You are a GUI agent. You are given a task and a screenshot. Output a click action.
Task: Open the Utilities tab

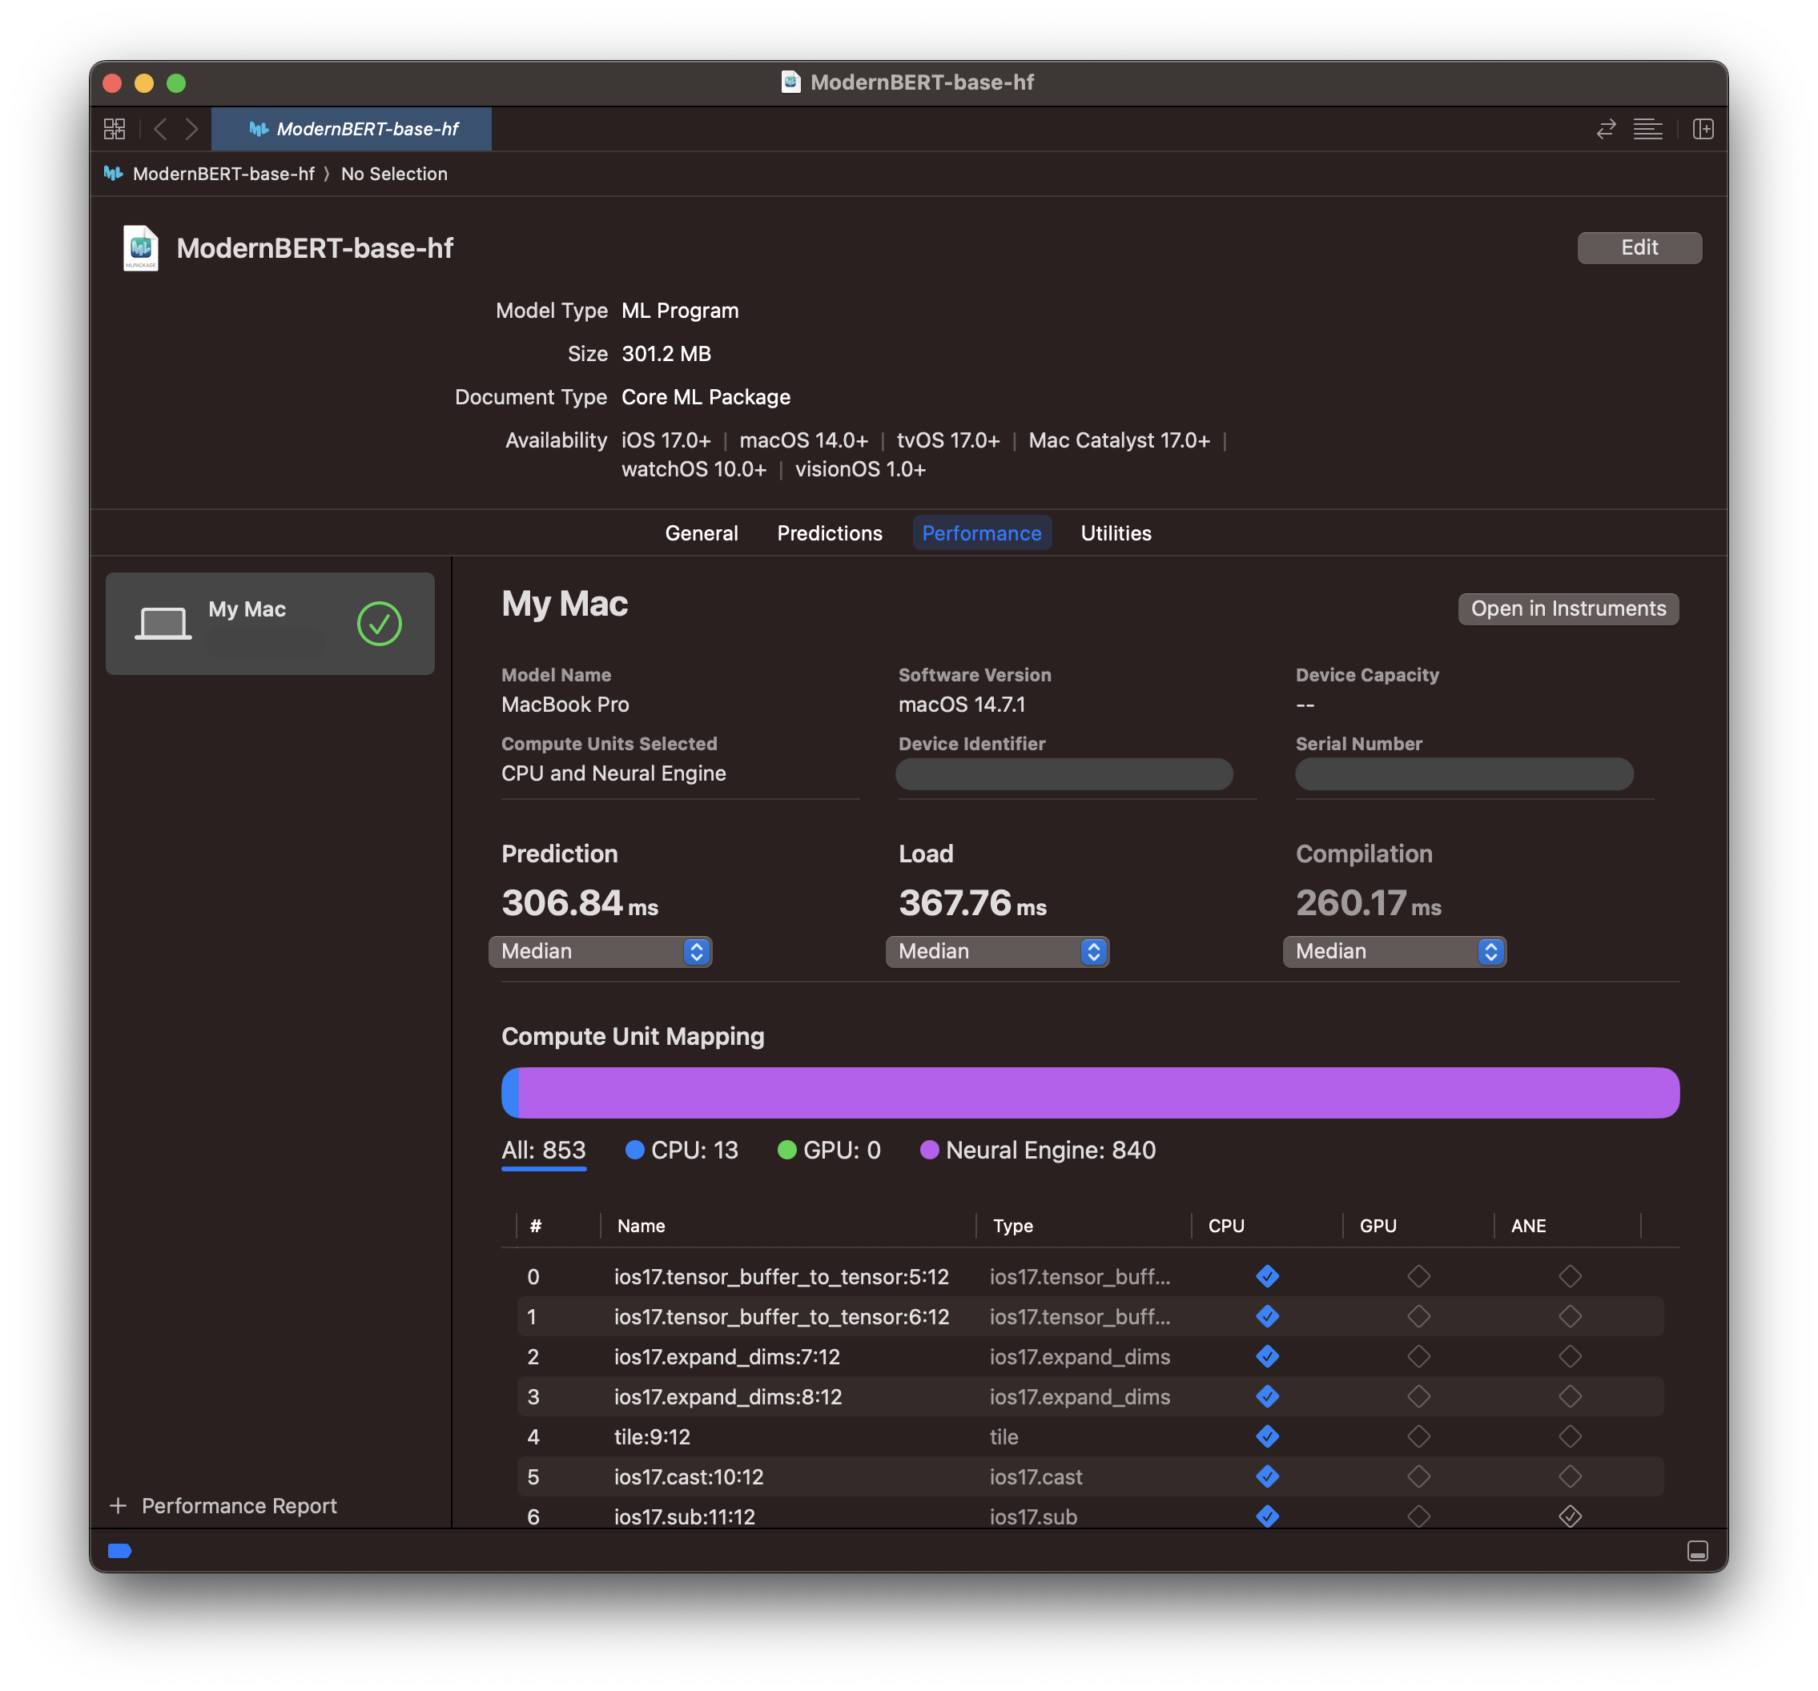coord(1116,533)
